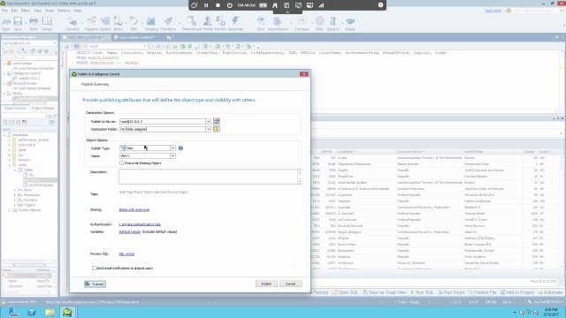
Task: Open the Help menu
Action: (78, 11)
